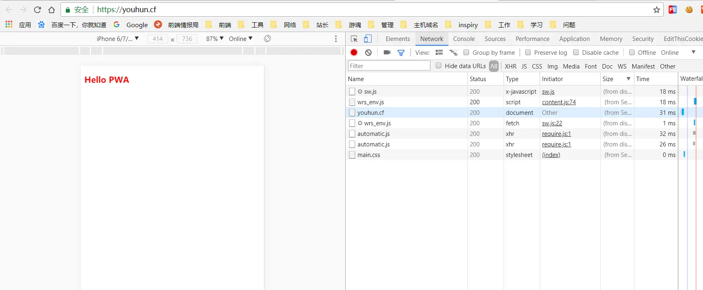Viewport: 703px width, 290px height.
Task: Switch to the Security tab
Action: coord(643,39)
